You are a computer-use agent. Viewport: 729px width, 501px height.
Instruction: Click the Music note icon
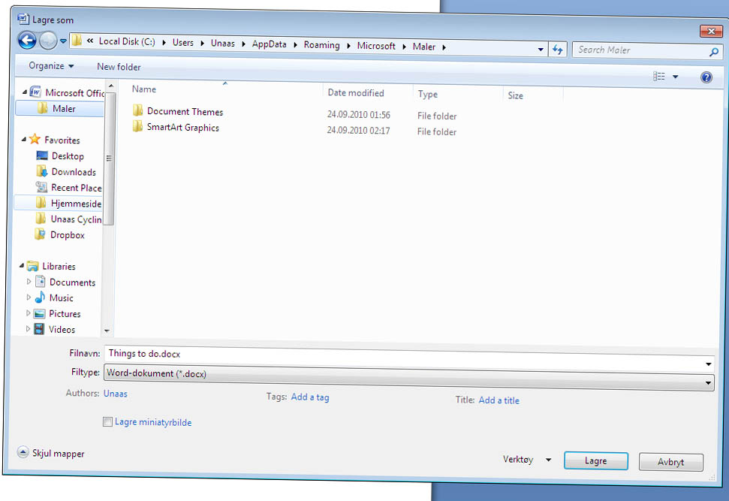click(x=40, y=297)
